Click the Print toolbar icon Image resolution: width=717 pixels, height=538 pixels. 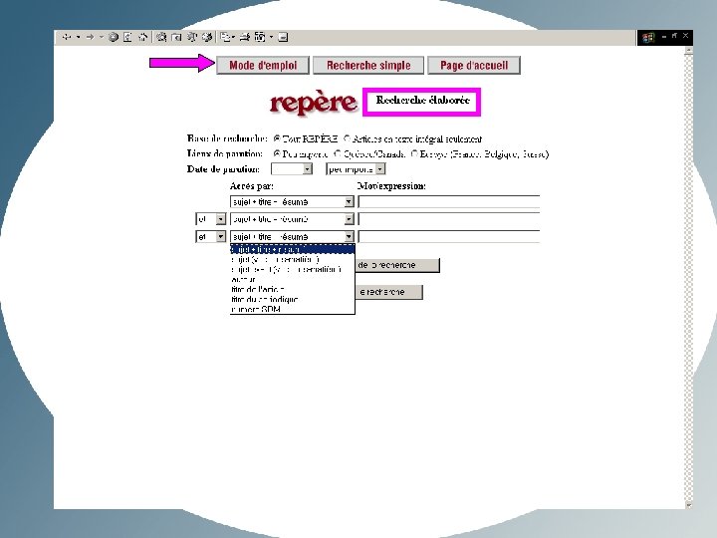click(245, 37)
